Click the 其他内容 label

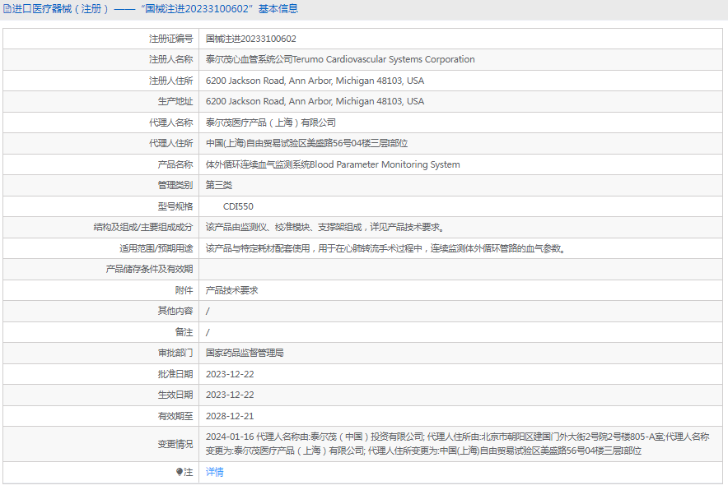click(175, 311)
